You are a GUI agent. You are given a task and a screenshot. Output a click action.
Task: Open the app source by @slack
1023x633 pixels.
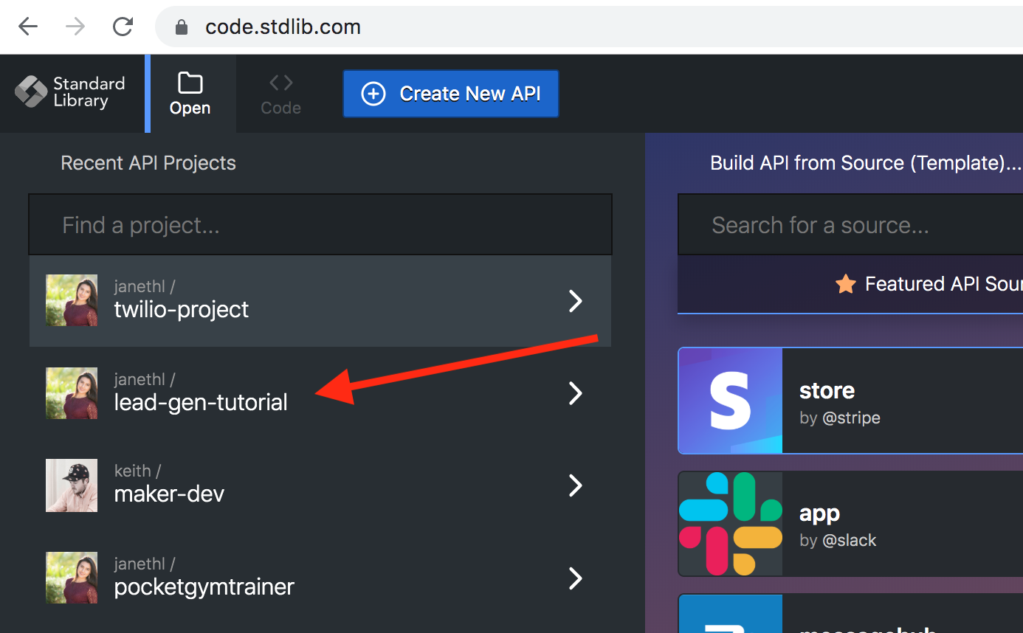pyautogui.click(x=850, y=524)
